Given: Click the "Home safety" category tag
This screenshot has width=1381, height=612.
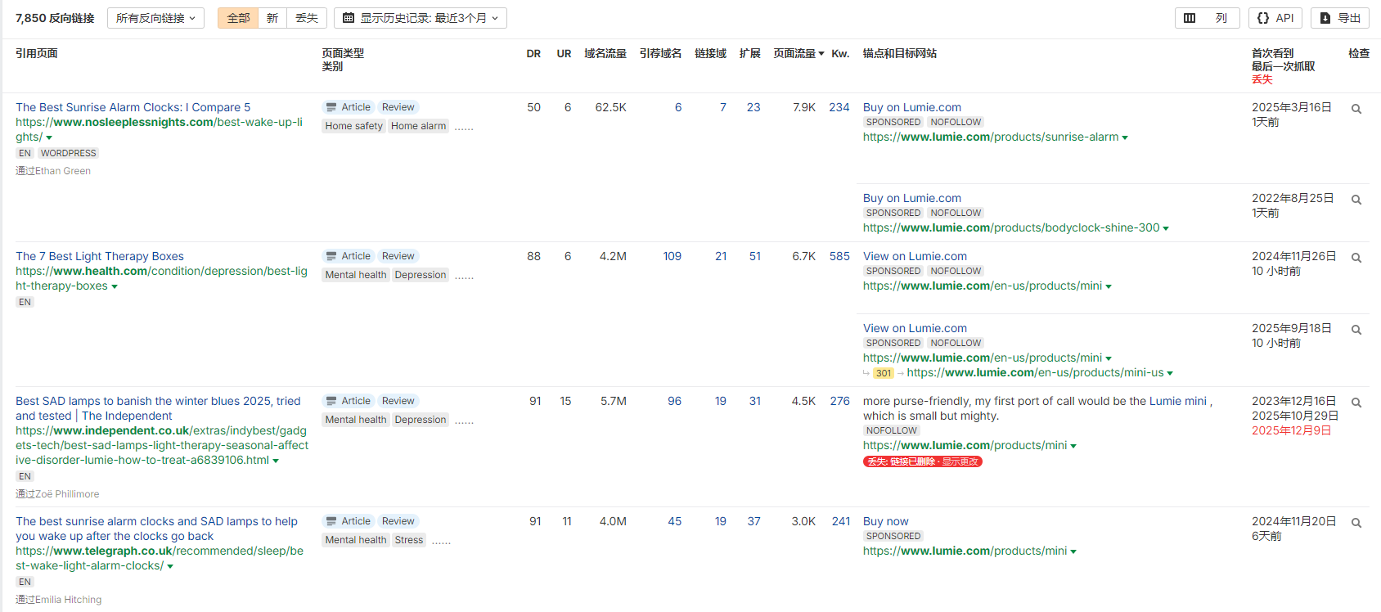Looking at the screenshot, I should click(x=353, y=126).
